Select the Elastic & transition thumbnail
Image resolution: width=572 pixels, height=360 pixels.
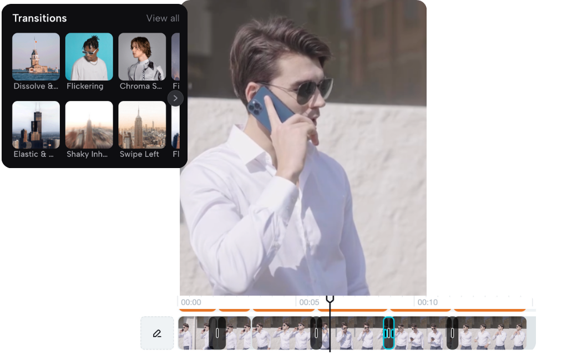pyautogui.click(x=36, y=125)
